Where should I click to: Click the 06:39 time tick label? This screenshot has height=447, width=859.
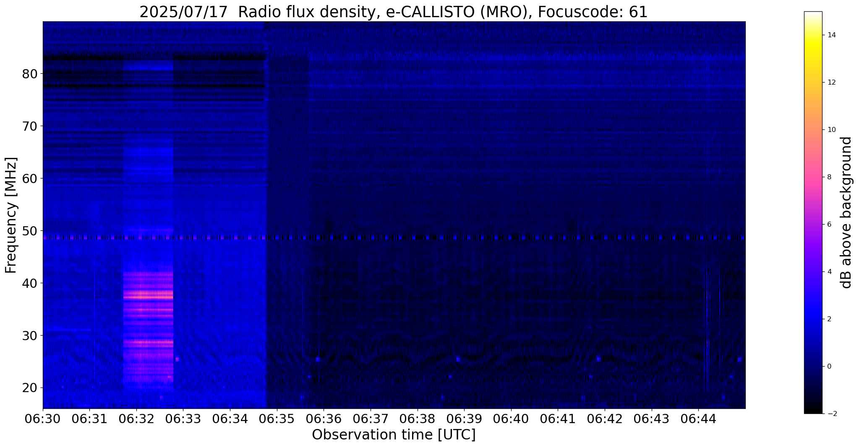(464, 418)
